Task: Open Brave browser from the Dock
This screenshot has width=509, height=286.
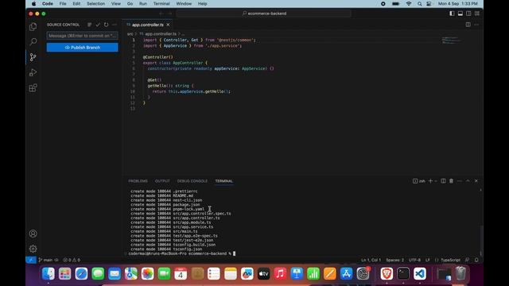Action: click(x=387, y=273)
